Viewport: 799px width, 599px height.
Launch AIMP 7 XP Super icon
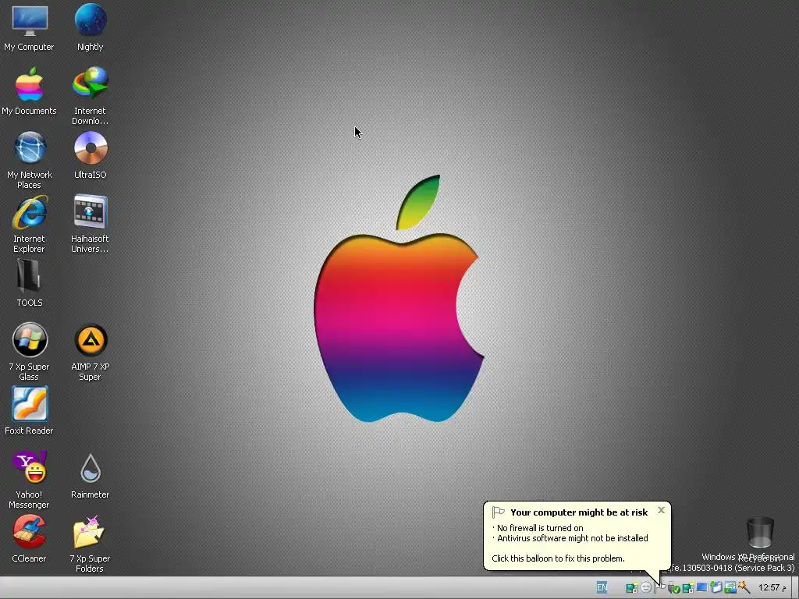[91, 352]
